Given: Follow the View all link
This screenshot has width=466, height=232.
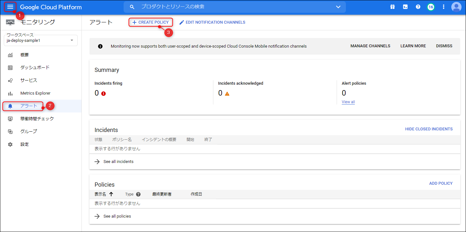Looking at the screenshot, I should pos(348,102).
